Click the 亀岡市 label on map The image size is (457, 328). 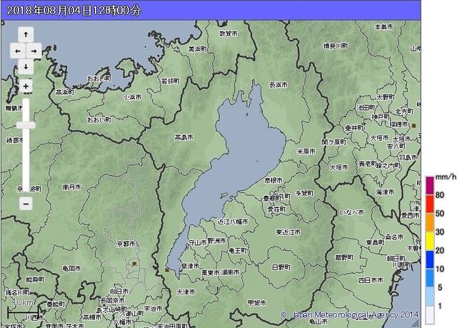[71, 269]
